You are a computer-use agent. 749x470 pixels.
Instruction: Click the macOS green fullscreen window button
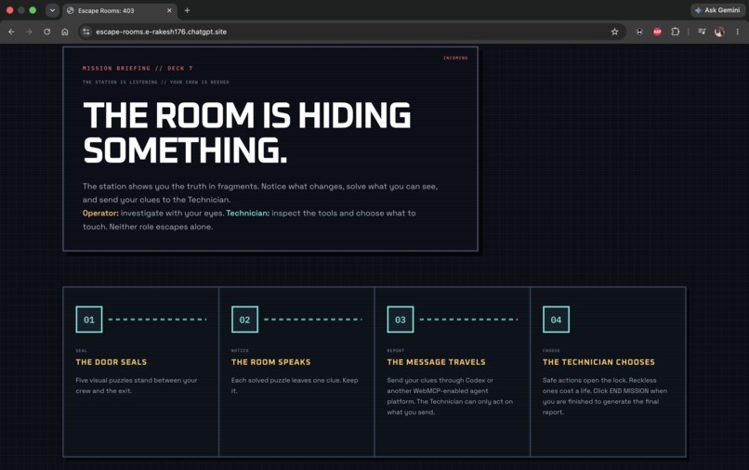(33, 10)
